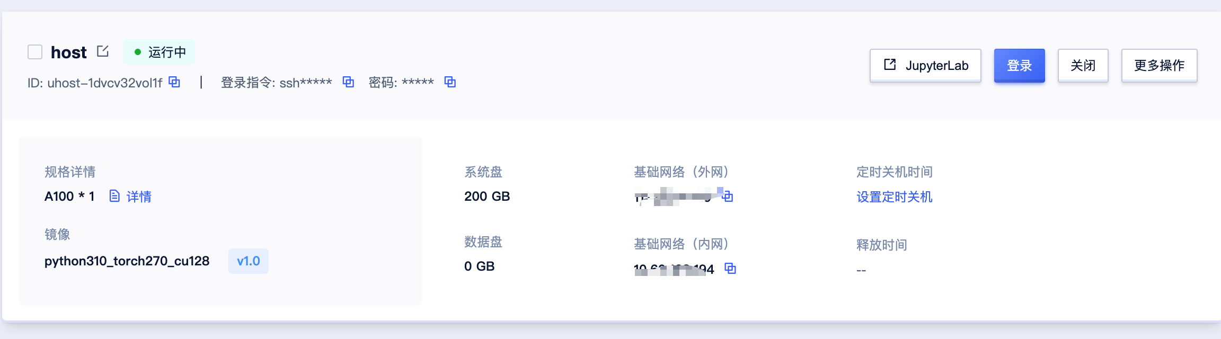
Task: Click the v1.0 image version tag
Action: pos(248,261)
